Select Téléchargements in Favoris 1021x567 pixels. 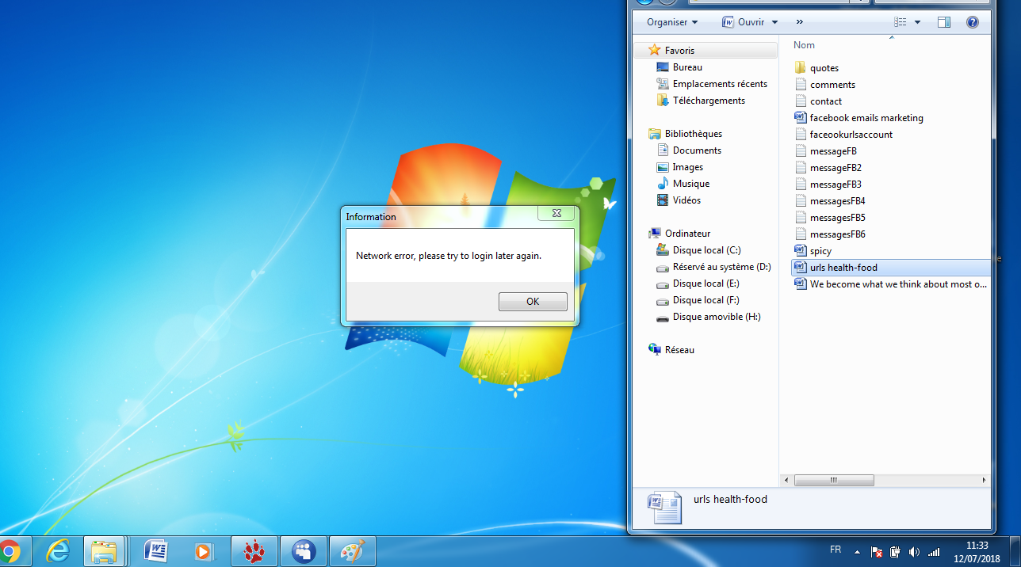coord(709,101)
